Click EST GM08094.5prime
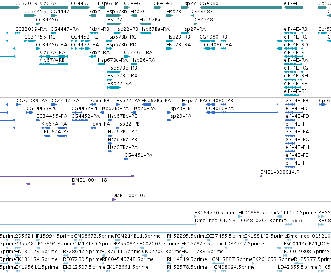Screen dimensions: 331x273 (234, 267)
